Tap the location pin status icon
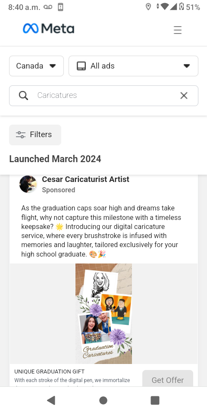 point(148,7)
